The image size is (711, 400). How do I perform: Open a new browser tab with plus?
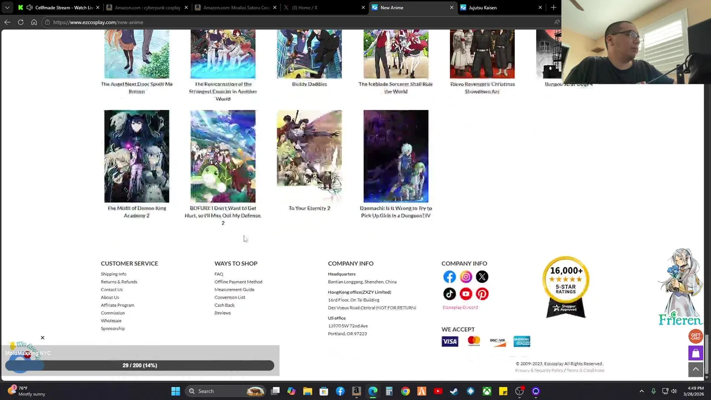coord(553,7)
